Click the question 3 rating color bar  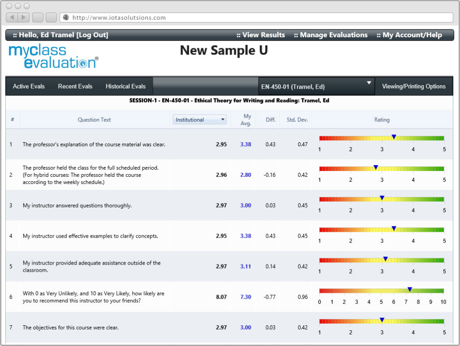coord(350,199)
